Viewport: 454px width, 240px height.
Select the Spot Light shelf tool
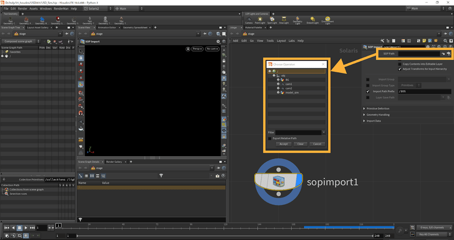click(272, 20)
